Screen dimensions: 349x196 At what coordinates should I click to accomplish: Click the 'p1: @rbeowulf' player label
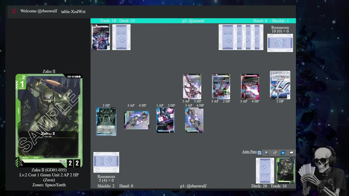(x=193, y=186)
